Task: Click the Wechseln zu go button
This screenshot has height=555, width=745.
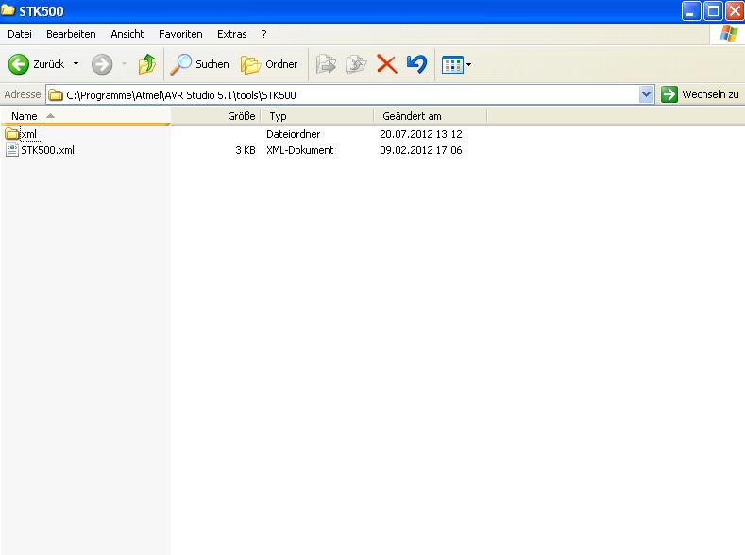Action: pyautogui.click(x=701, y=94)
